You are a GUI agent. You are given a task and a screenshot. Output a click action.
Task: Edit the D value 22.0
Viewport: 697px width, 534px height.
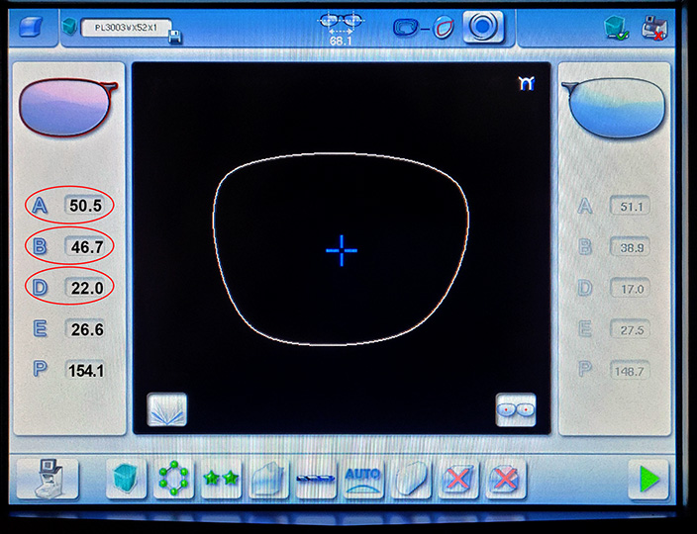tap(86, 288)
